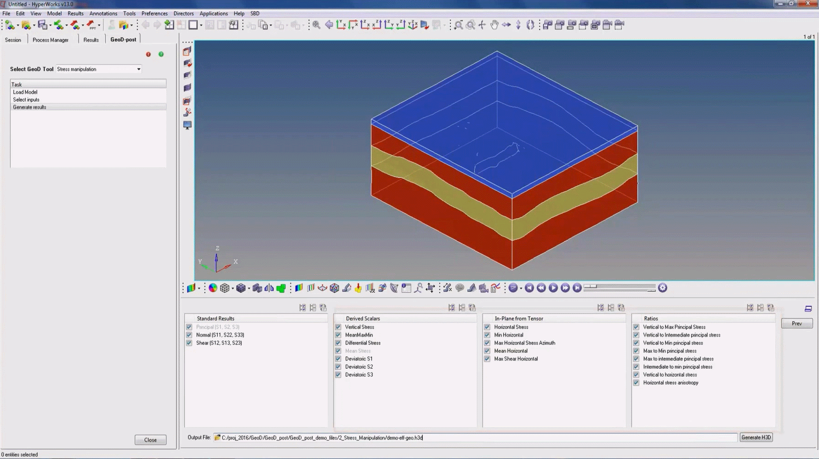
Task: Click in the Output File path field
Action: pos(460,437)
